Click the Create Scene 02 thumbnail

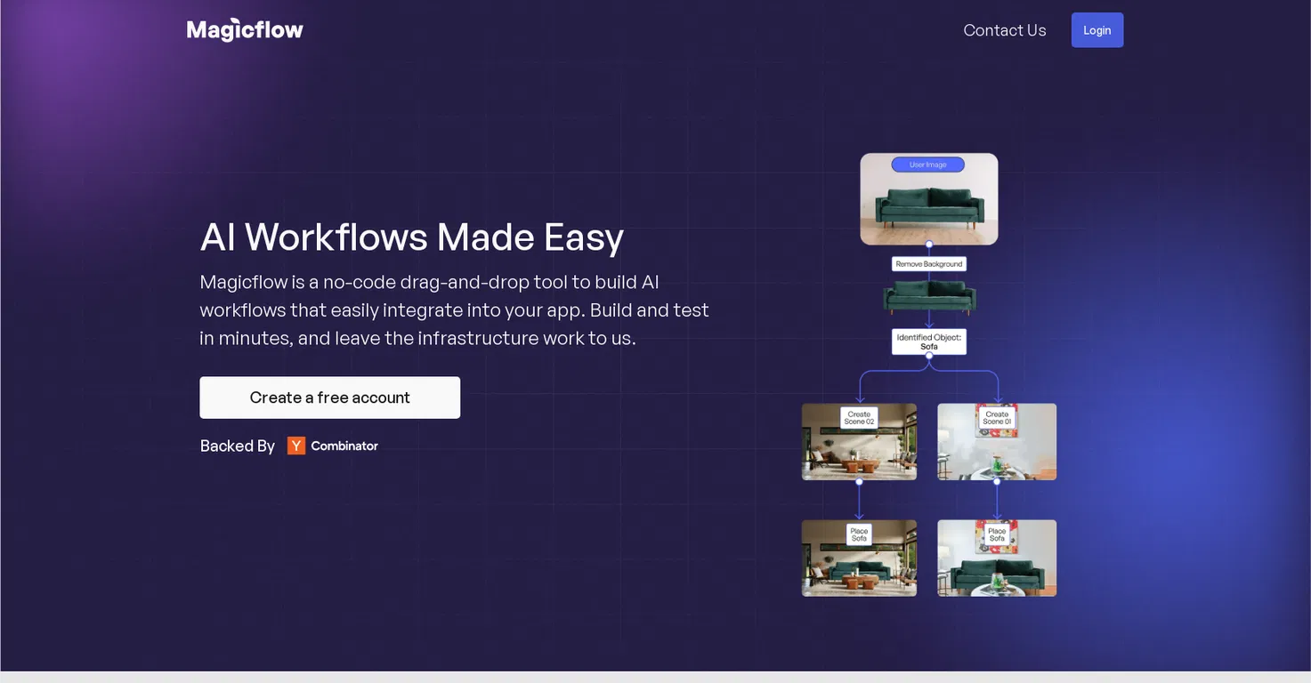[859, 442]
